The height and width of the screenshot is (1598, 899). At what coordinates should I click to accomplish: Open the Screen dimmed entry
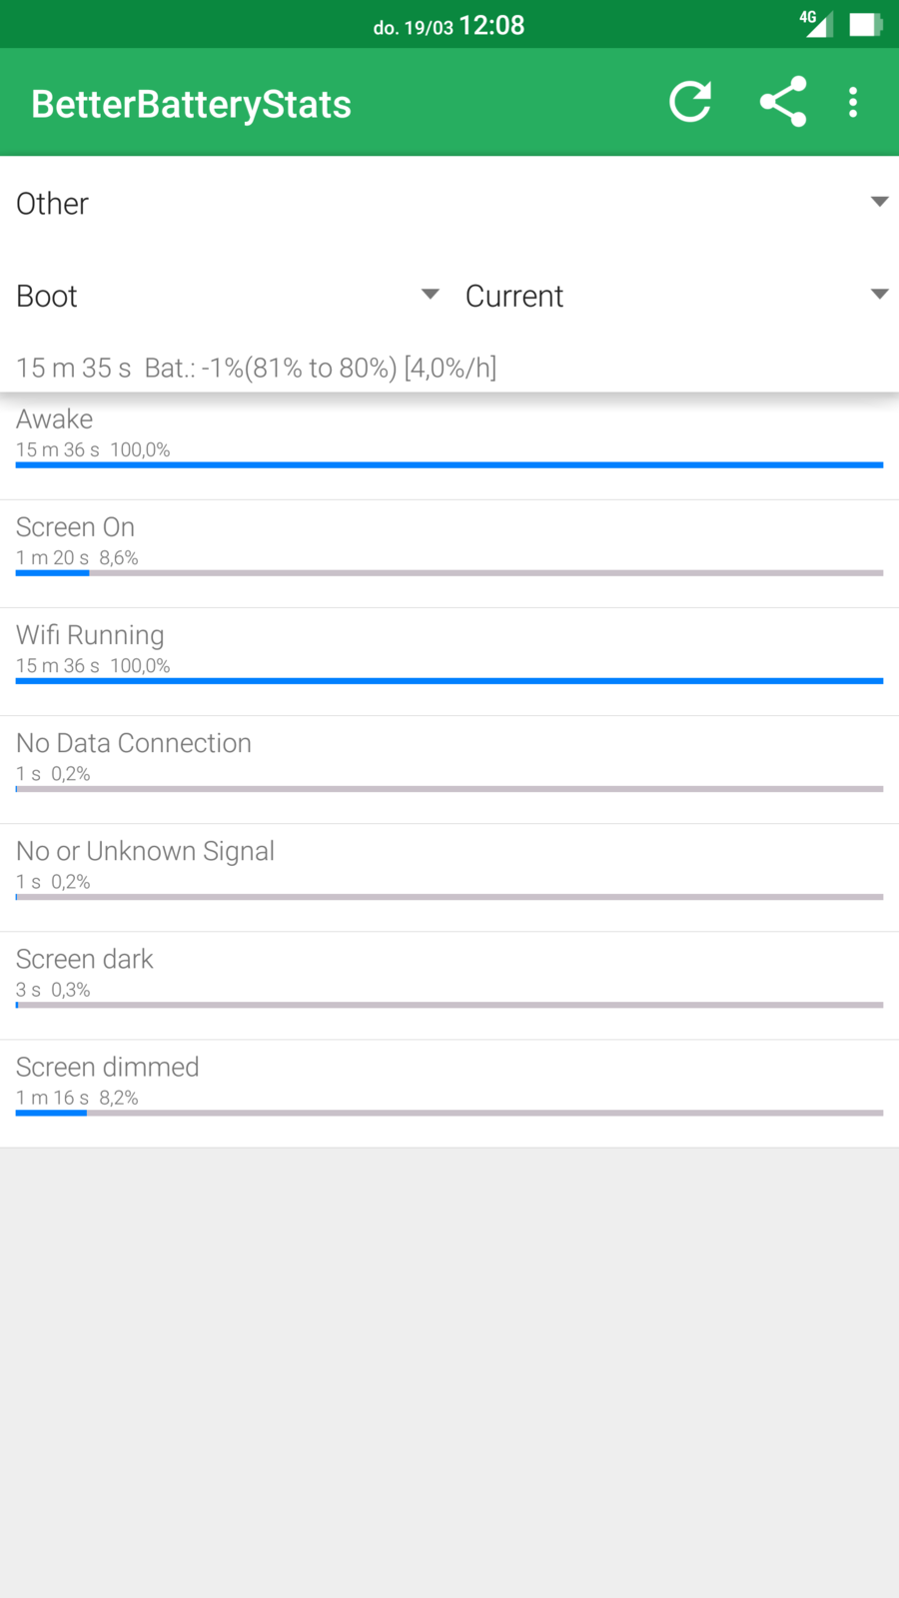[449, 1080]
